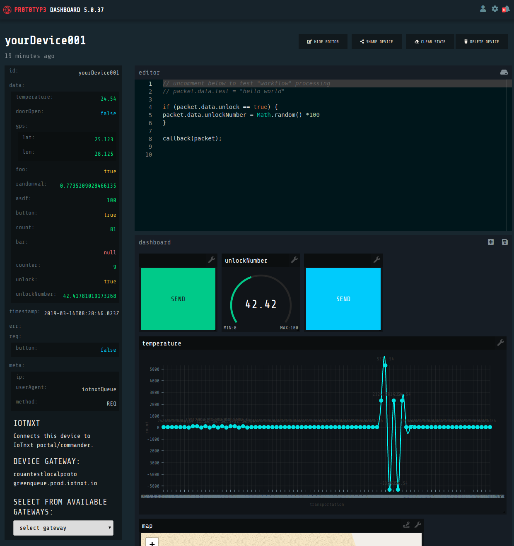Click the callback(packet) line in editor
Viewport: 514px width, 546px height.
[192, 138]
